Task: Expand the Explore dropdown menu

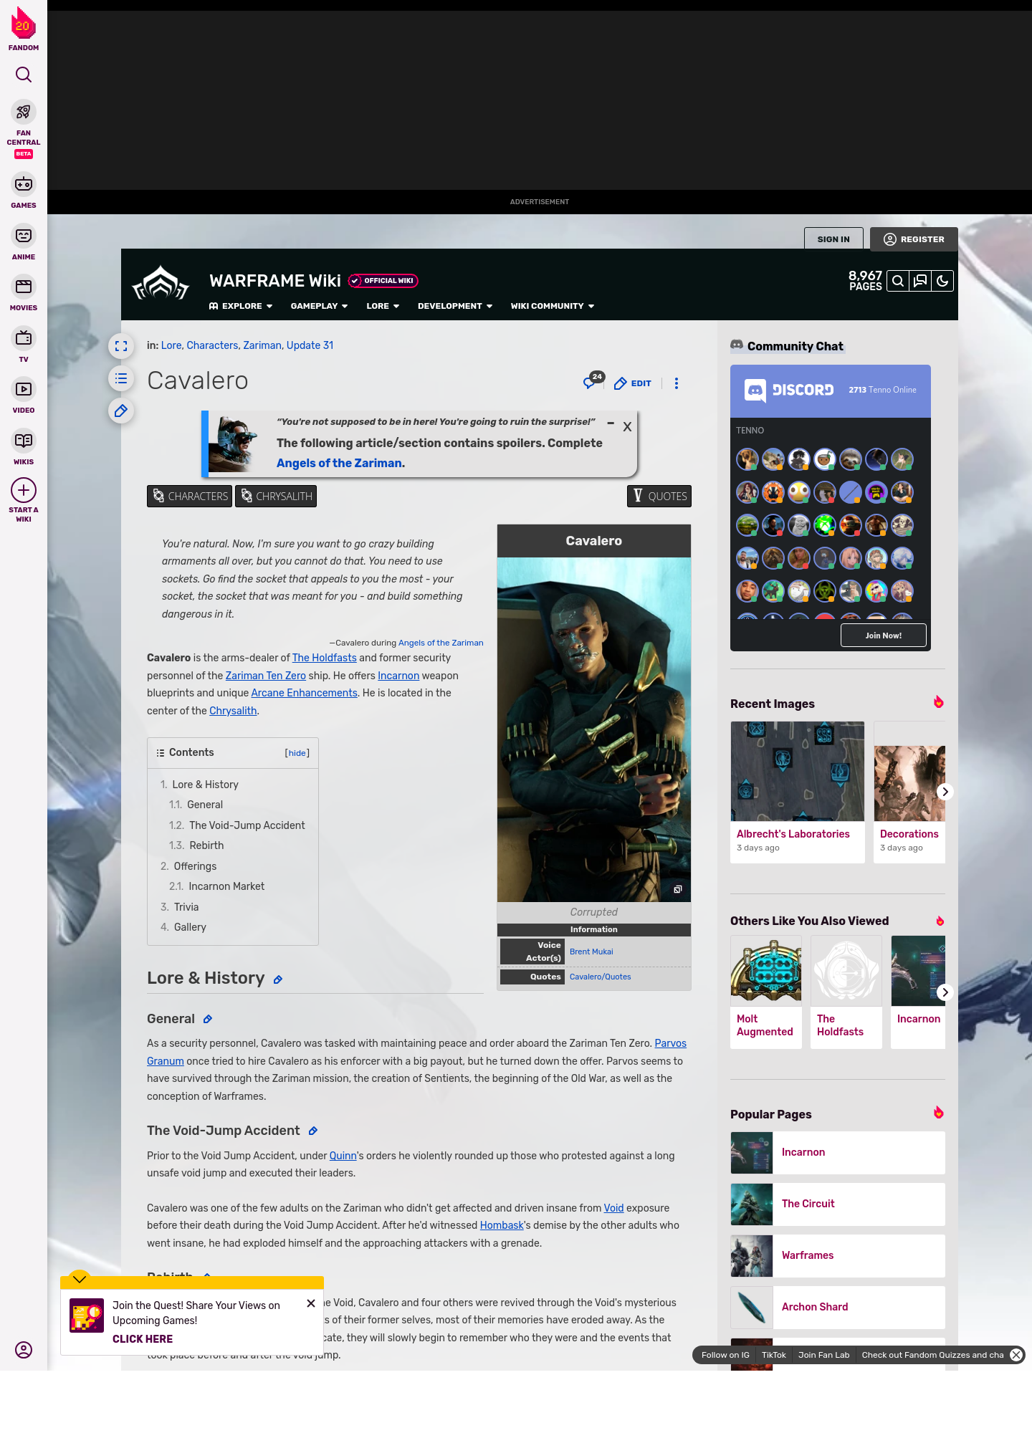Action: [241, 306]
